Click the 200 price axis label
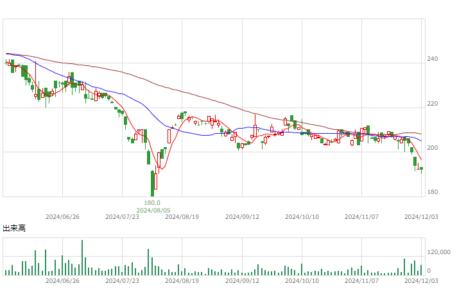This screenshot has height=288, width=457. coord(433,148)
